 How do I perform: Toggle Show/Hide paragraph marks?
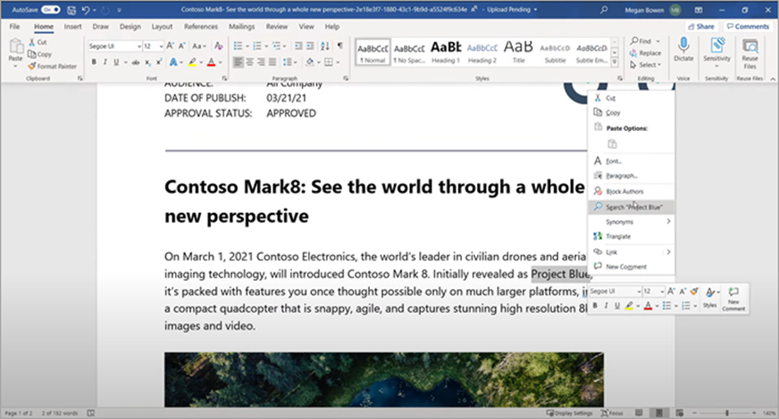(339, 45)
